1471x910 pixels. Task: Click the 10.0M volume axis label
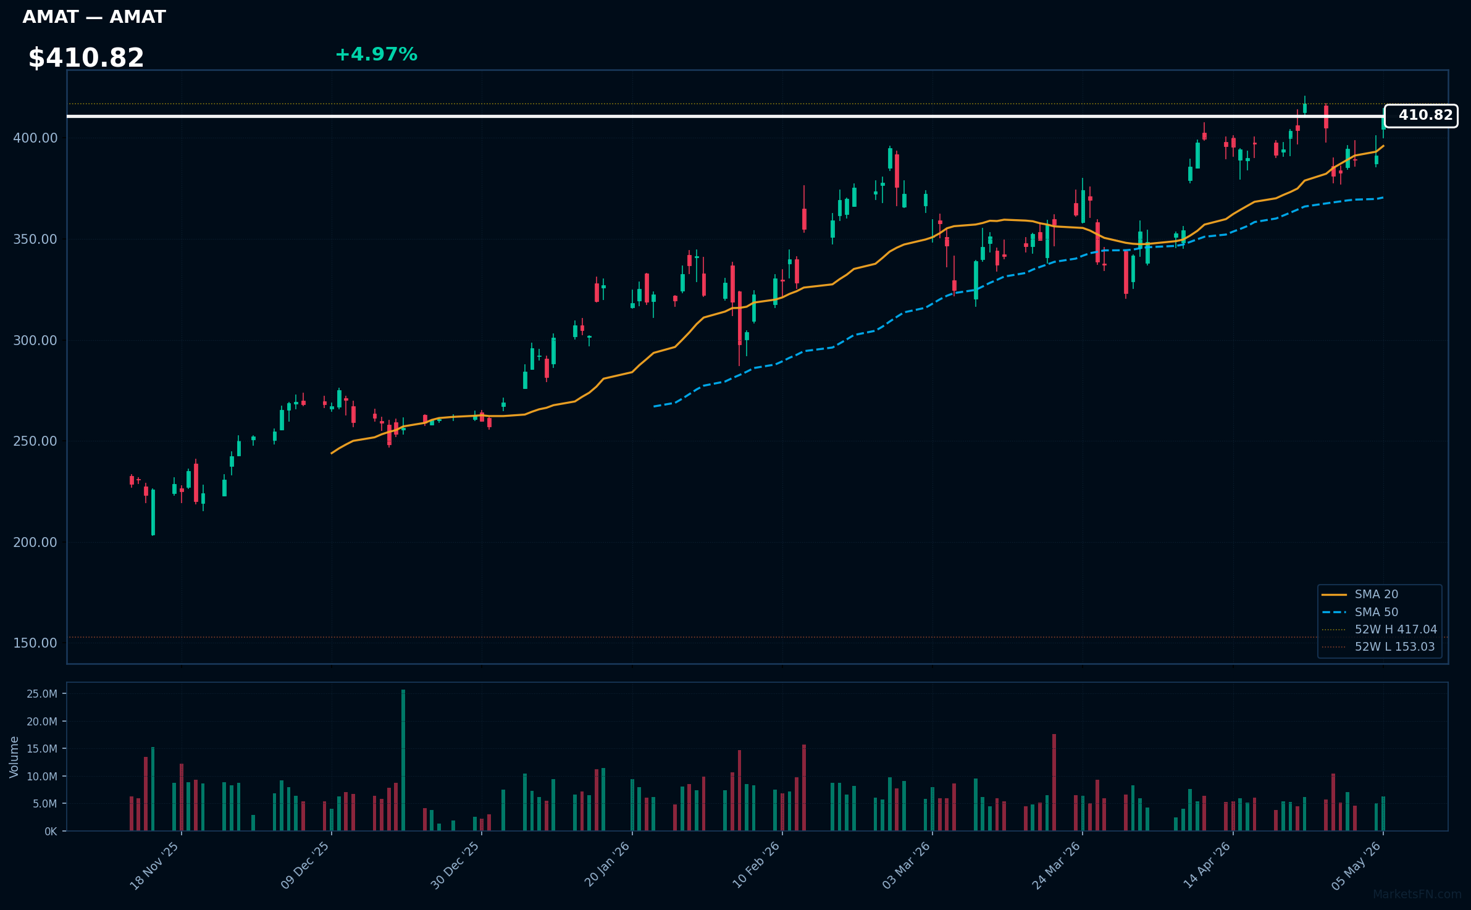(x=42, y=777)
